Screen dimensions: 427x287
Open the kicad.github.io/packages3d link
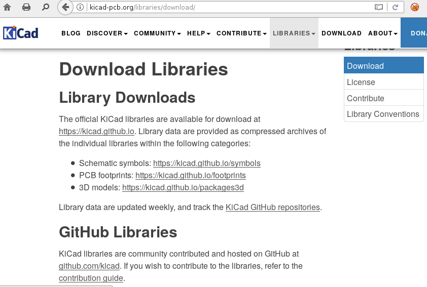183,188
